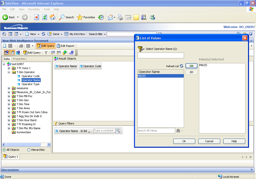
Task: Open the dropdown arrow next to New
Action: 38,34
